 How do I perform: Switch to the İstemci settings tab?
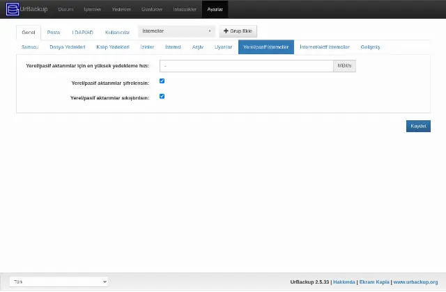pos(173,47)
